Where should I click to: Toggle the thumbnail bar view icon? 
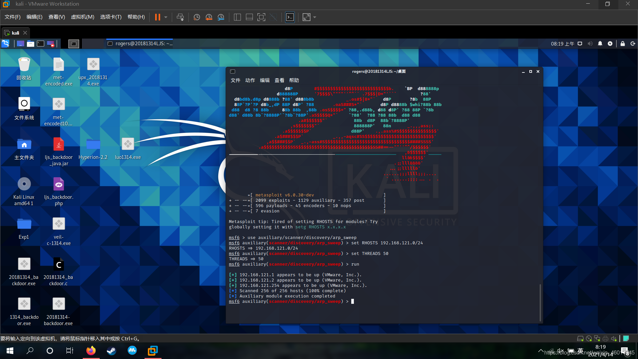click(x=249, y=17)
